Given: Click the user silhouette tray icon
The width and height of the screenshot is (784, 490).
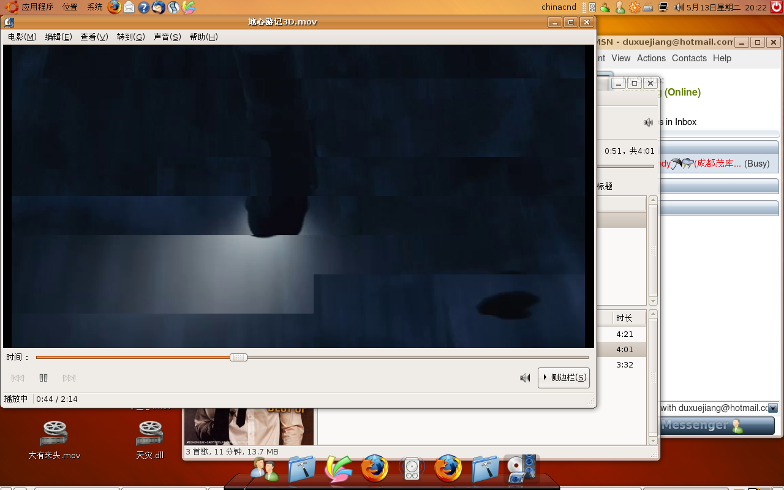Looking at the screenshot, I should pyautogui.click(x=620, y=7).
